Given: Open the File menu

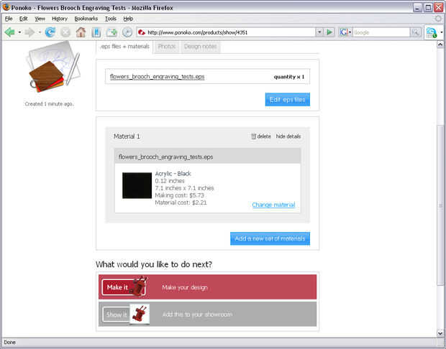Looking at the screenshot, I should click(x=9, y=19).
